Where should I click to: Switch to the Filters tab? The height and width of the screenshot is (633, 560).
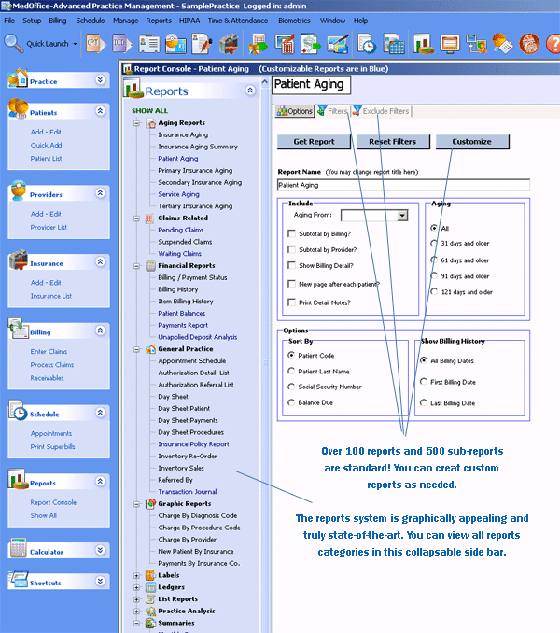[x=332, y=111]
